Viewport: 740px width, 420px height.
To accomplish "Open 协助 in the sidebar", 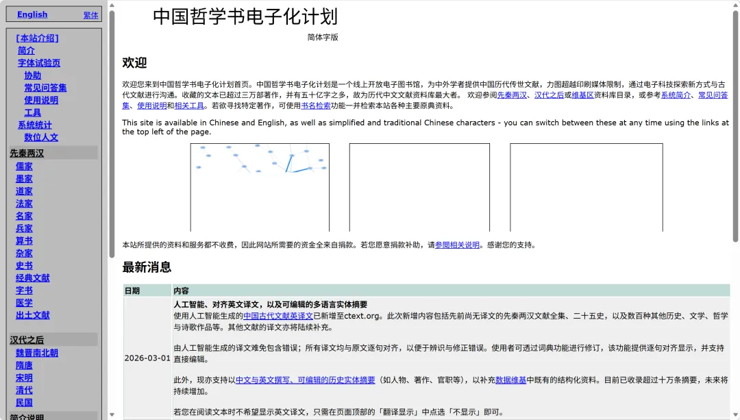I will pos(33,75).
